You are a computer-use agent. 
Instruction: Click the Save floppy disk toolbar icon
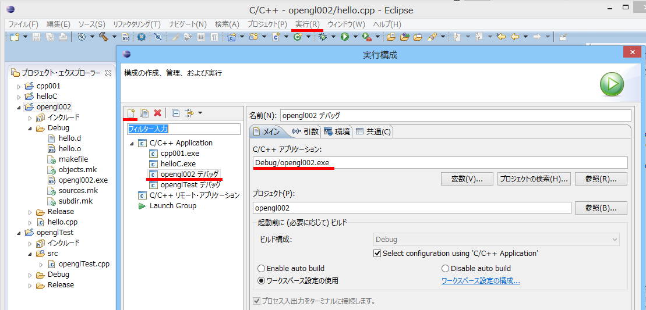(36, 37)
